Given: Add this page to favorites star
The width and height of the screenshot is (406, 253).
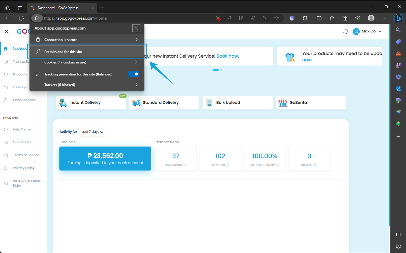Looking at the screenshot, I should pos(276,18).
